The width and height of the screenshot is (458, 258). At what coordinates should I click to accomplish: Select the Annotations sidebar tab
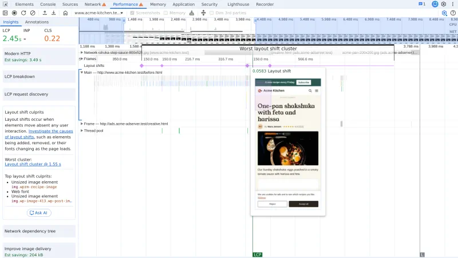coord(37,22)
